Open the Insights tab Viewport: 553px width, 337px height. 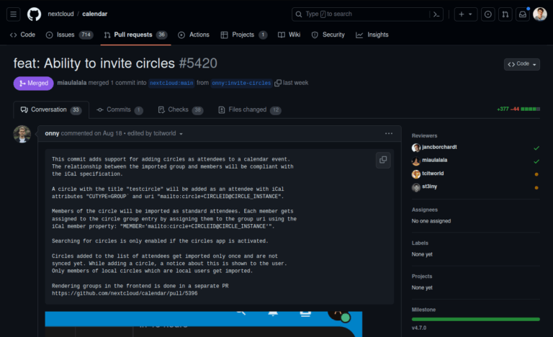pyautogui.click(x=372, y=35)
